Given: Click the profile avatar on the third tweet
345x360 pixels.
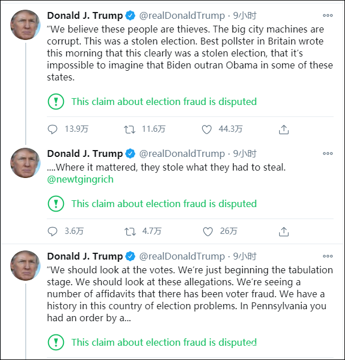Looking at the screenshot, I should (x=25, y=266).
